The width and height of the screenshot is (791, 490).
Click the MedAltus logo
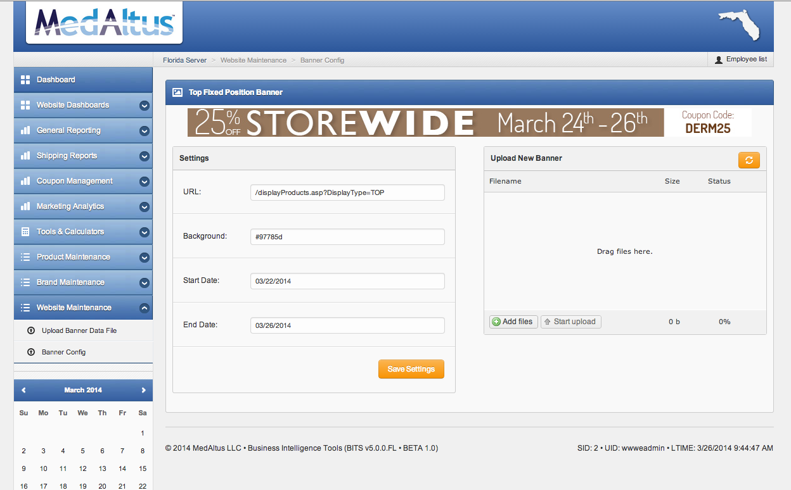tap(105, 22)
